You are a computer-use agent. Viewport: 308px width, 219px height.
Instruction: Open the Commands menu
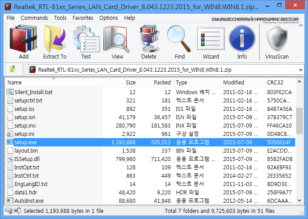pyautogui.click(x=34, y=18)
